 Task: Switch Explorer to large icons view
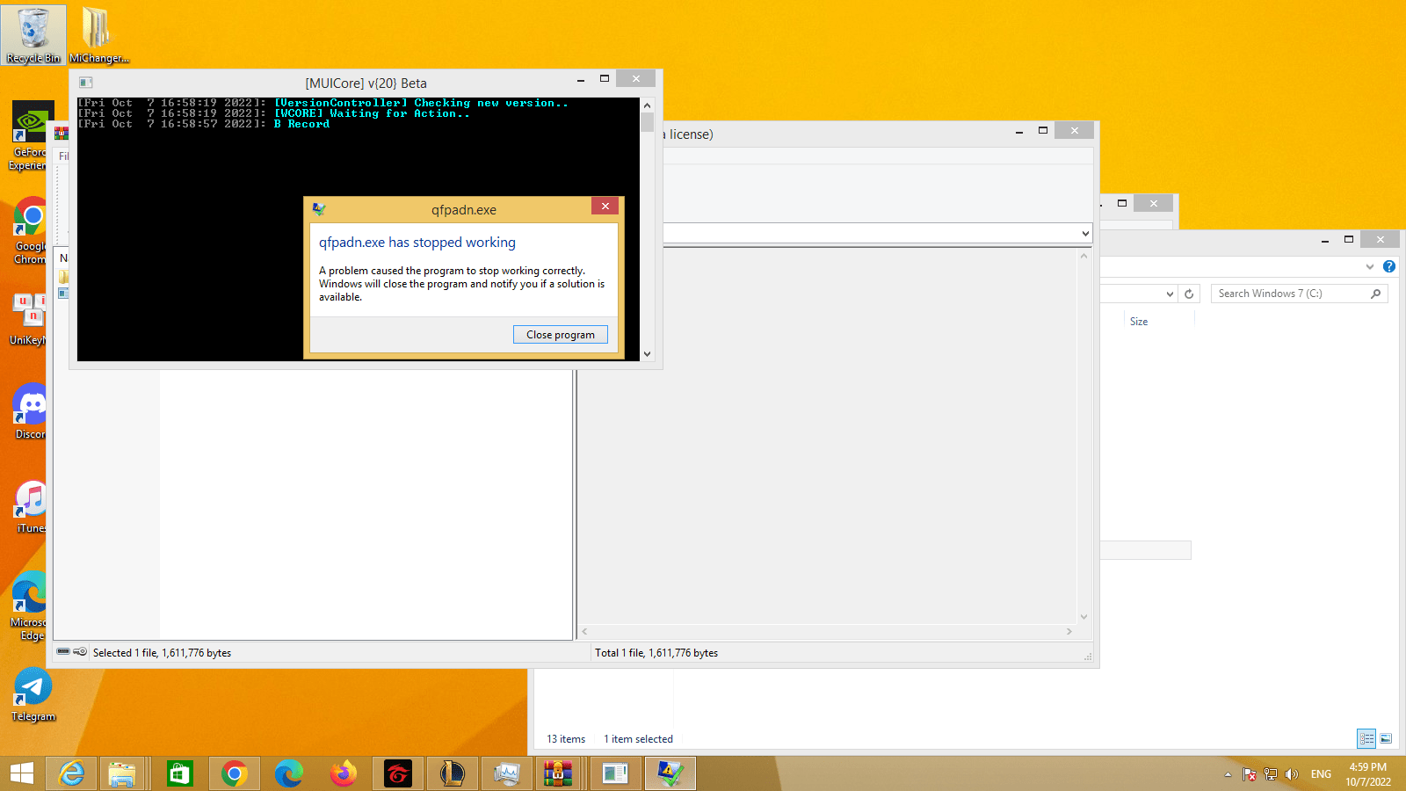click(1386, 738)
